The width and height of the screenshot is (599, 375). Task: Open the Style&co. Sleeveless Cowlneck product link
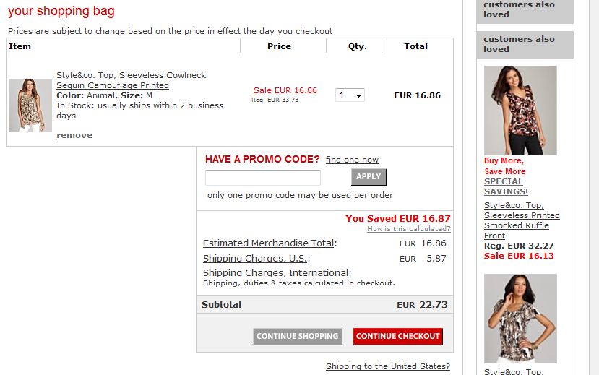[131, 80]
